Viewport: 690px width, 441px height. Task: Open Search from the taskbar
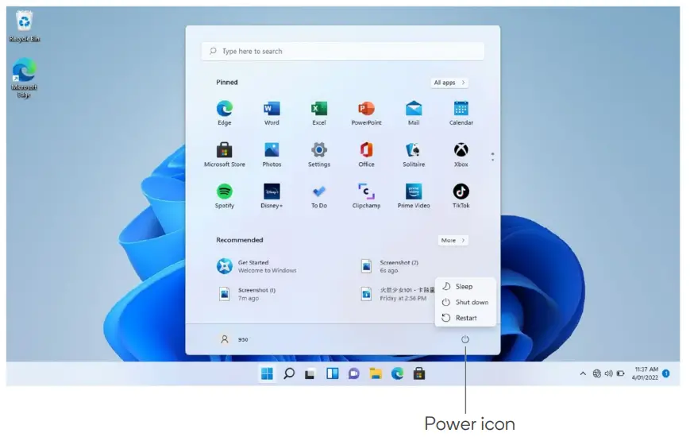289,373
